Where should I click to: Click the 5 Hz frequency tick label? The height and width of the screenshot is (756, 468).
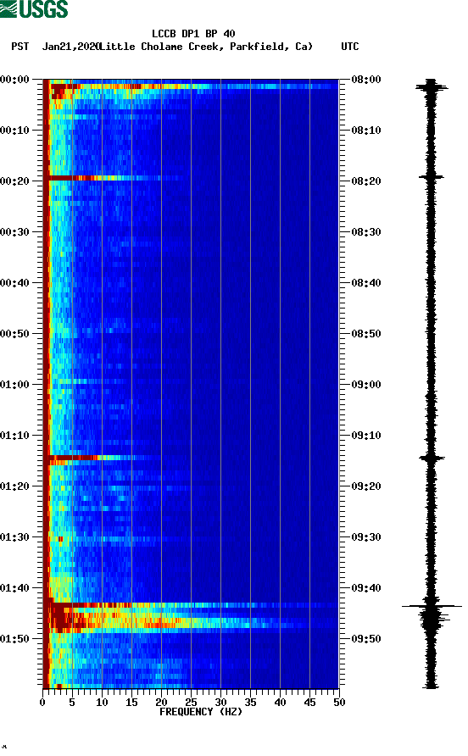click(72, 703)
